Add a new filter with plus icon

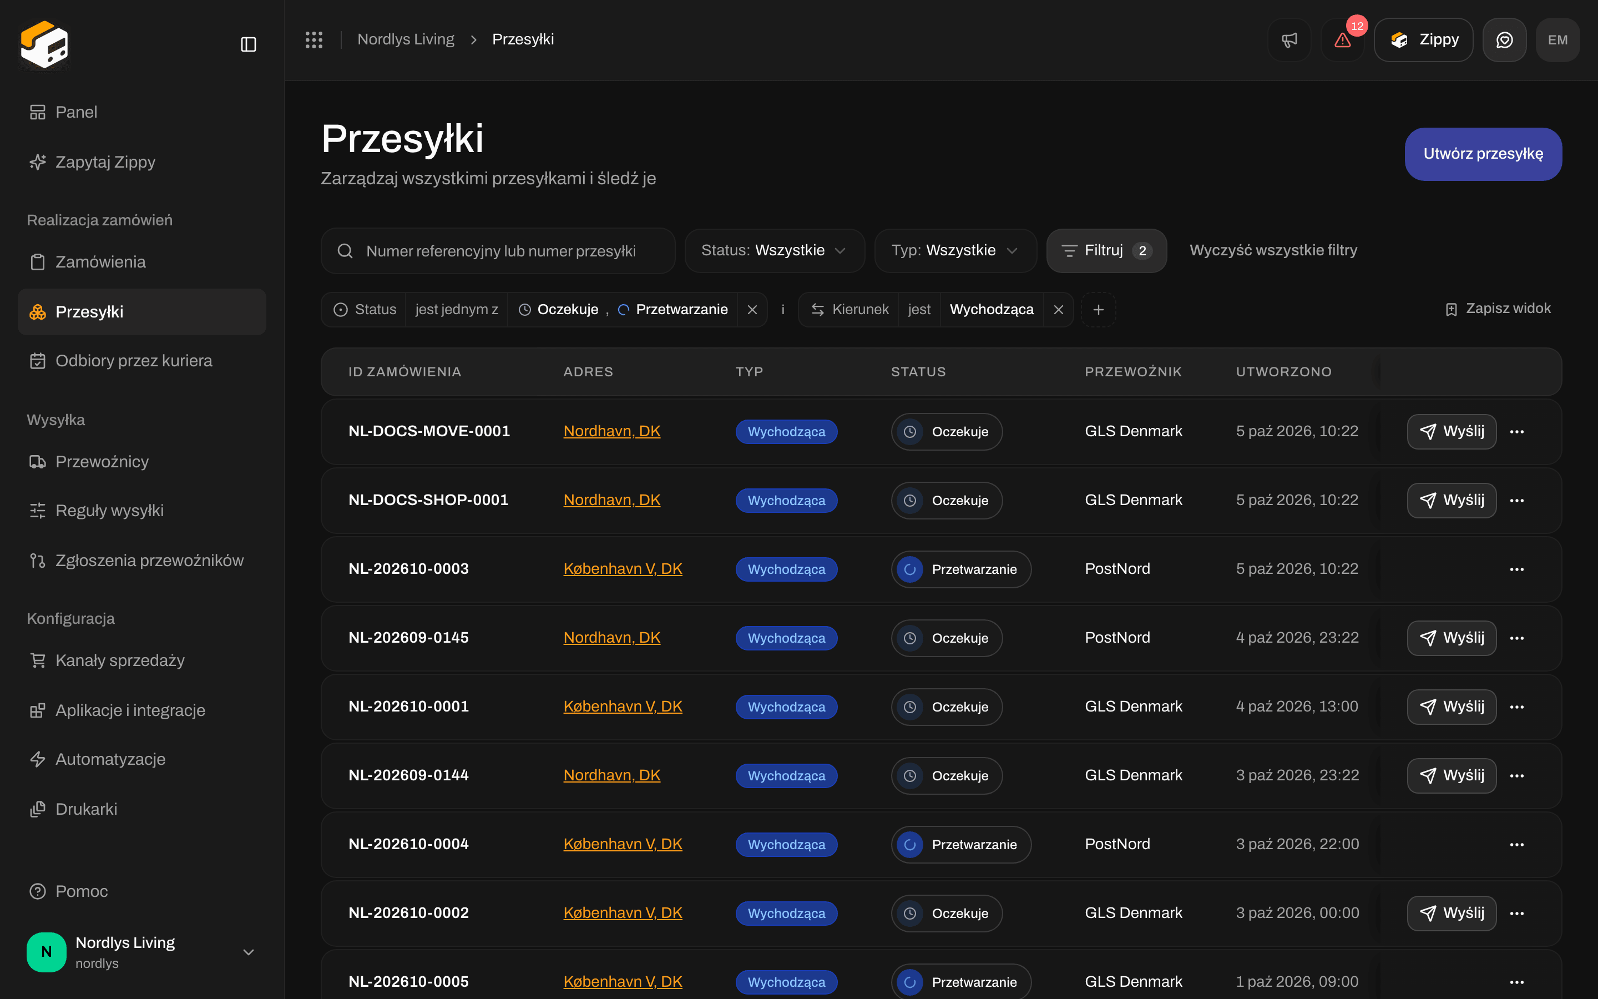pos(1098,309)
